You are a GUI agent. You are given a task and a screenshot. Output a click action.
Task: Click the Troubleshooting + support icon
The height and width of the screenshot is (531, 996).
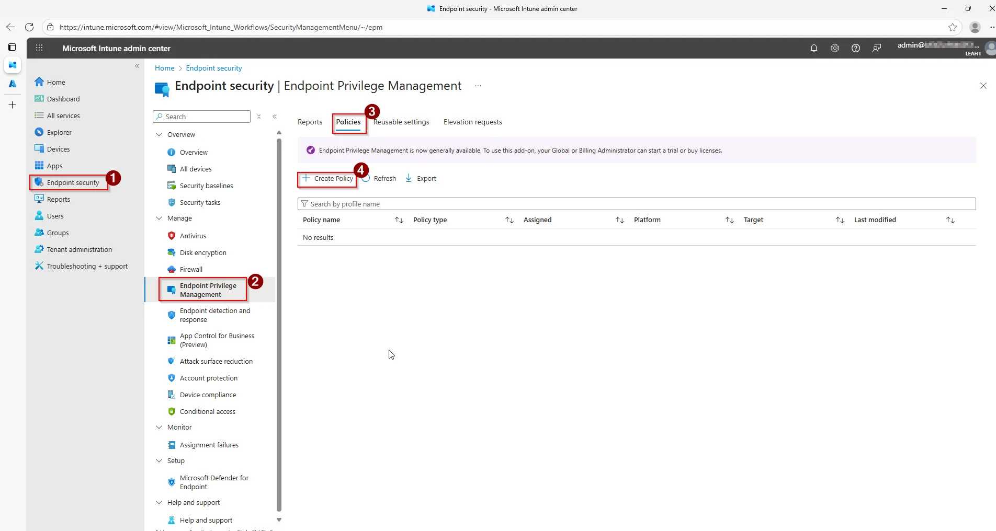point(39,266)
